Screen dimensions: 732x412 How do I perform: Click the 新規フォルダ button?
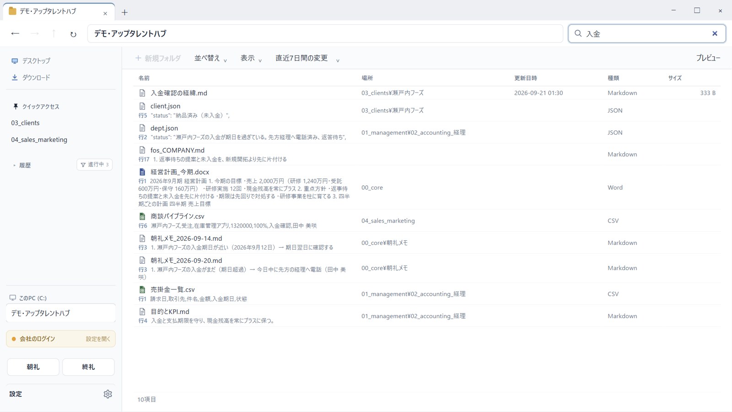point(158,58)
